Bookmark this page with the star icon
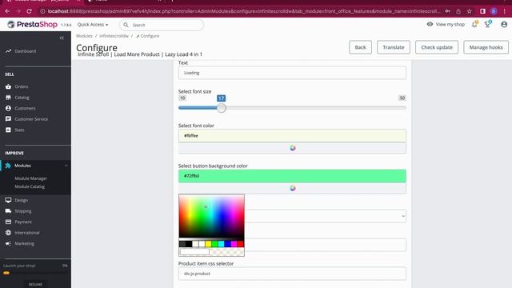 [x=470, y=11]
